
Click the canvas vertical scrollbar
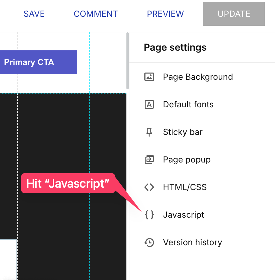coord(127,61)
